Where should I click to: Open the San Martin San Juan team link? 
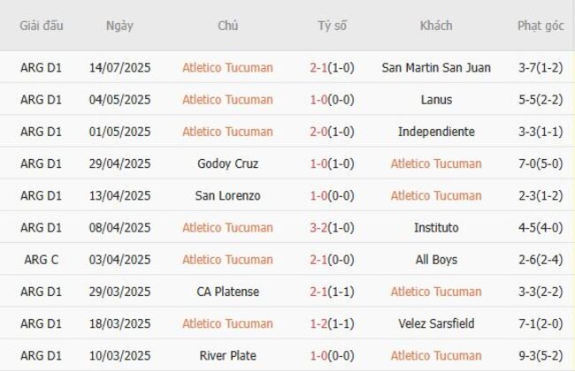[x=436, y=67]
